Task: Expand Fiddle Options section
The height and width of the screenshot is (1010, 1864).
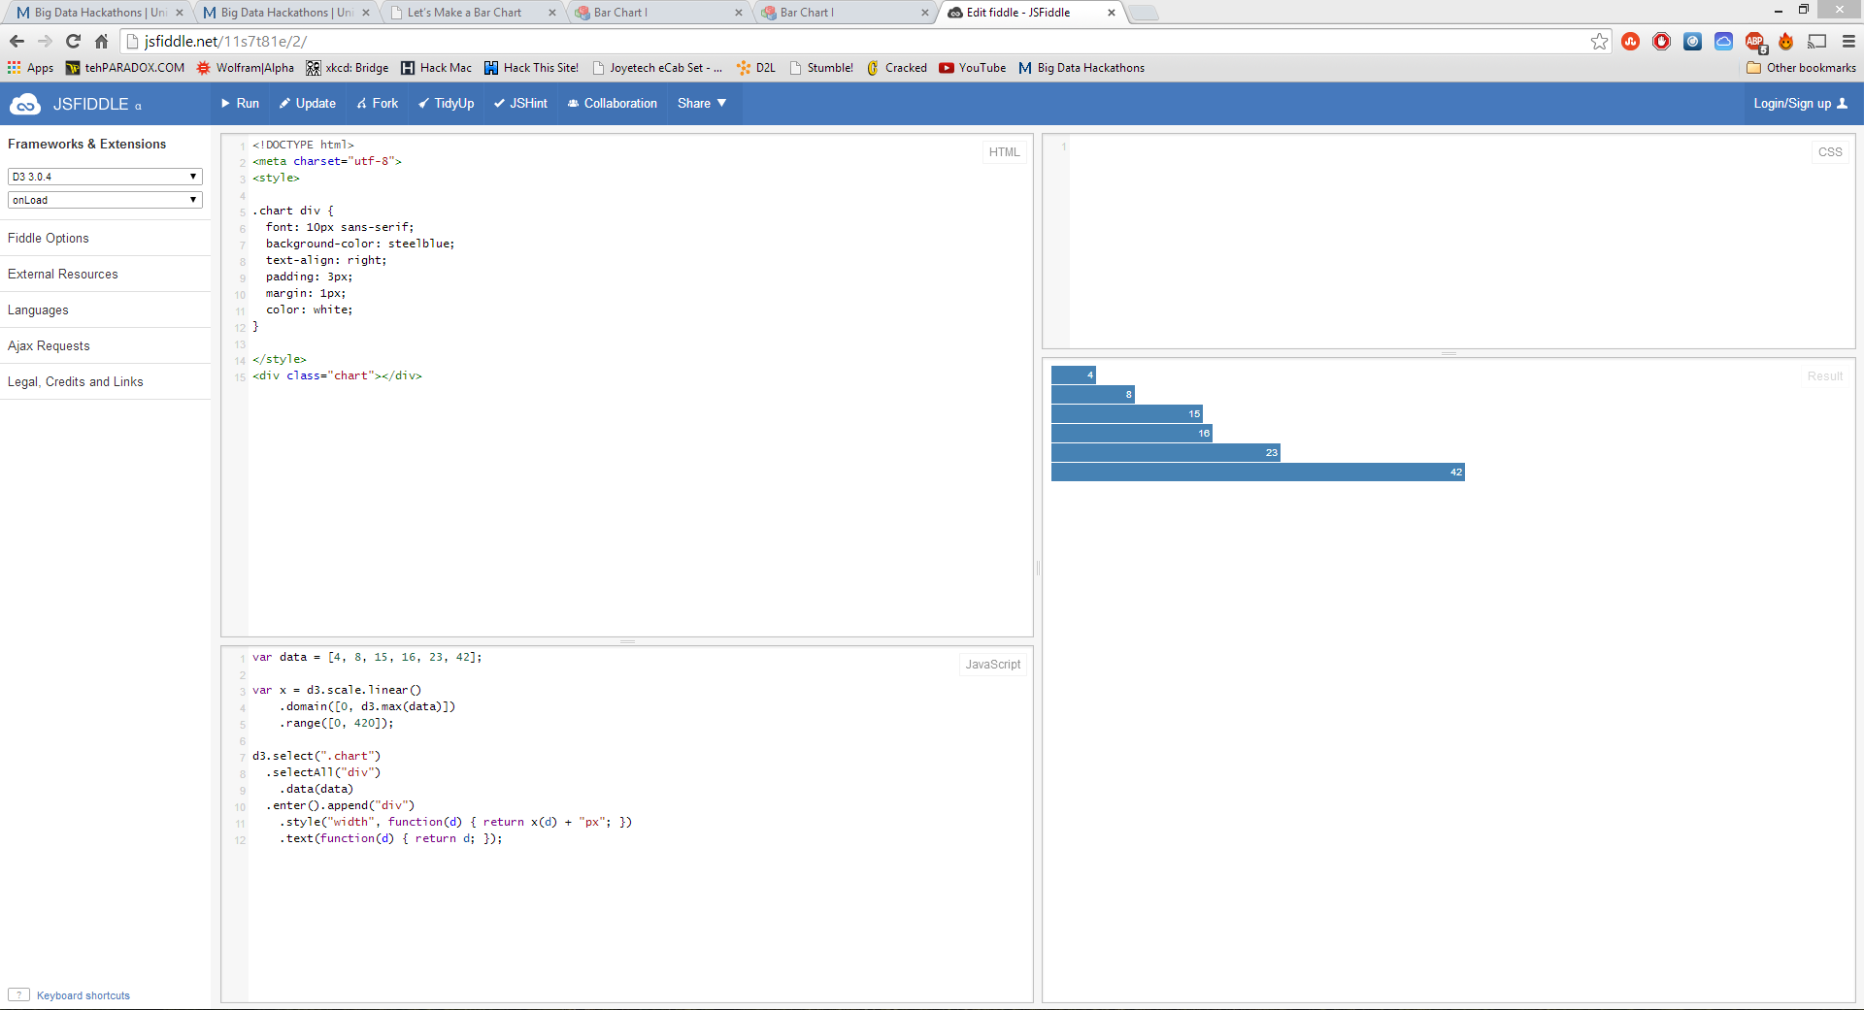Action: point(105,238)
